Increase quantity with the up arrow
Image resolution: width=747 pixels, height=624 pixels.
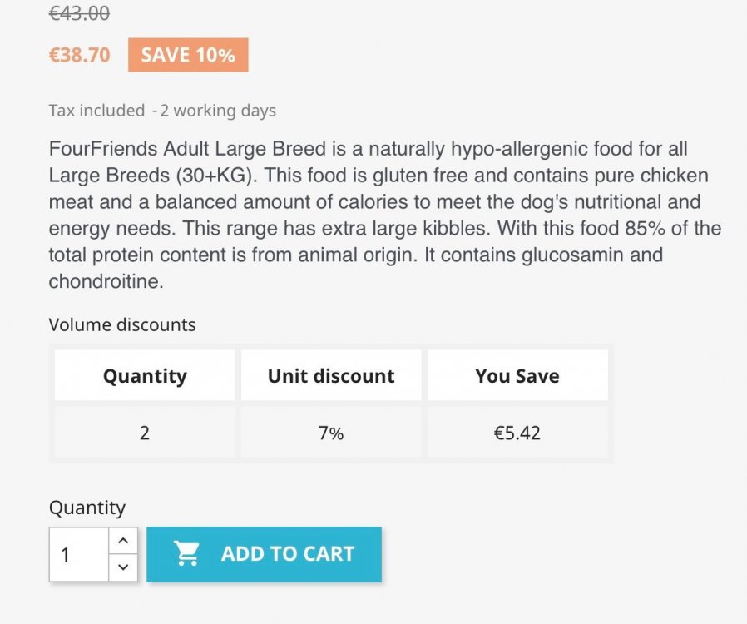(123, 541)
